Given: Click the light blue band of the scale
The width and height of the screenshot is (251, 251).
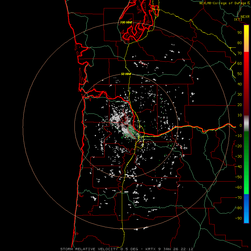Looking at the screenshot, I should coord(246,218).
